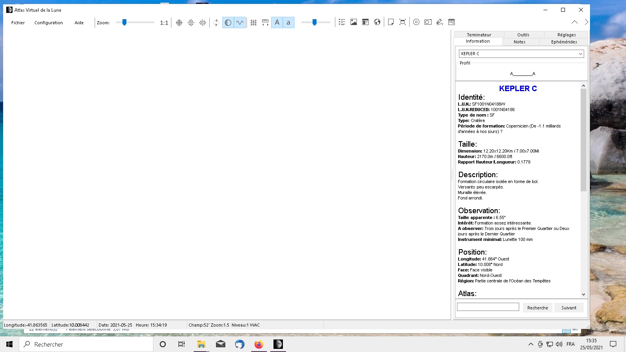This screenshot has width=626, height=352.
Task: Open the Fichier menu
Action: coord(18,23)
